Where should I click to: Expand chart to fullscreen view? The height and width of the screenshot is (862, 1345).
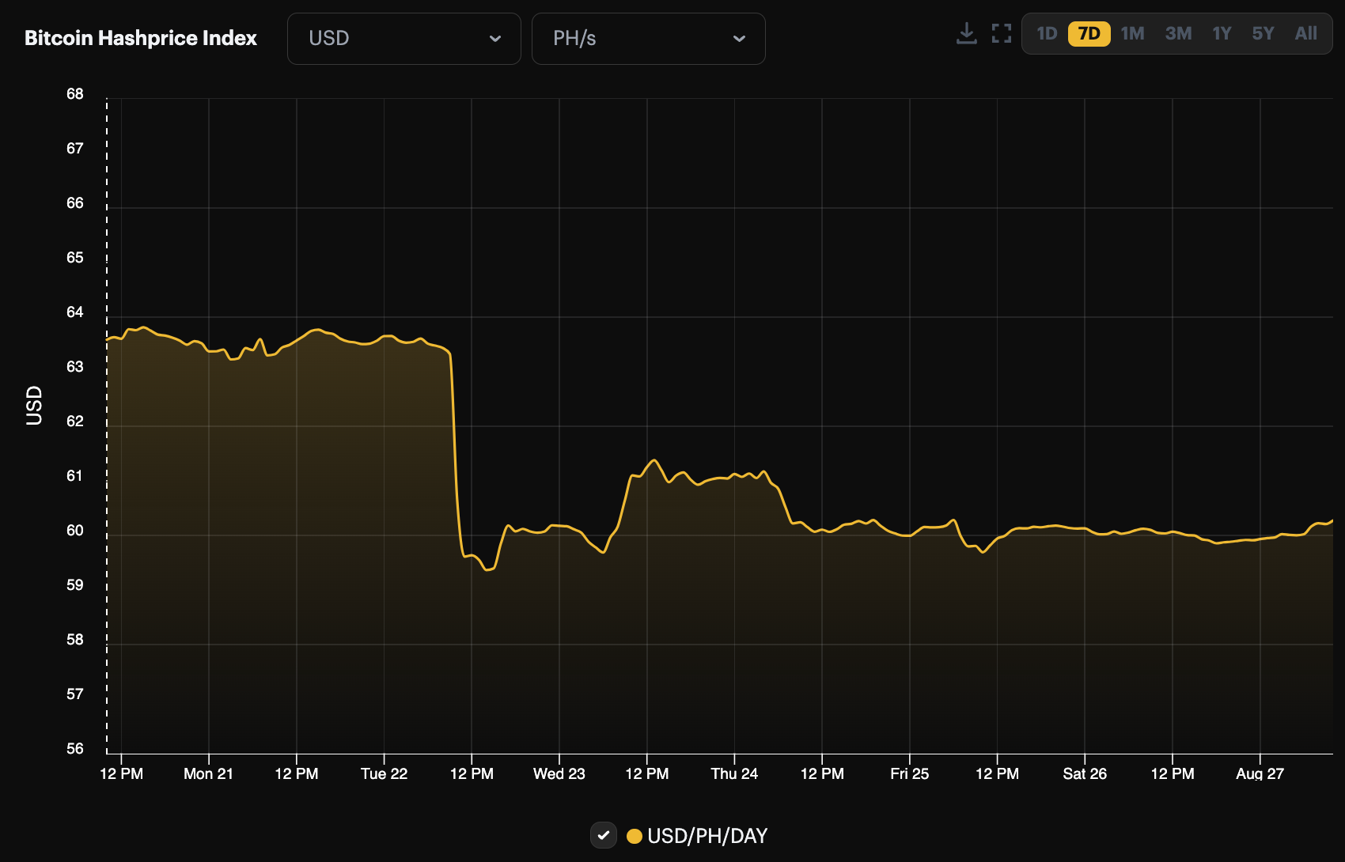click(1001, 33)
